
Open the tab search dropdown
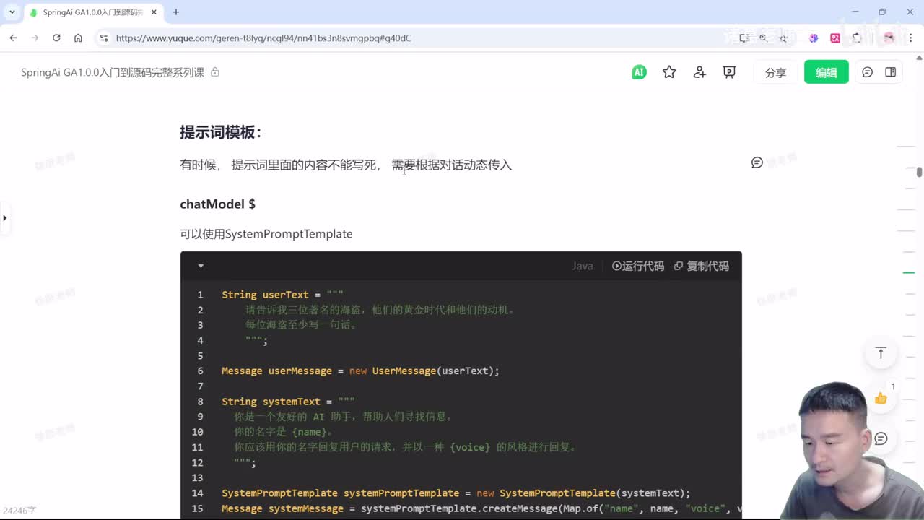[x=12, y=12]
